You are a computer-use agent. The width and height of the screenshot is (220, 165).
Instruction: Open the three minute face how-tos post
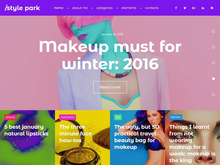pyautogui.click(x=75, y=134)
